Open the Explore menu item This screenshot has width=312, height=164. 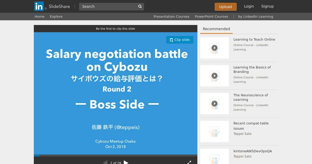tap(56, 16)
